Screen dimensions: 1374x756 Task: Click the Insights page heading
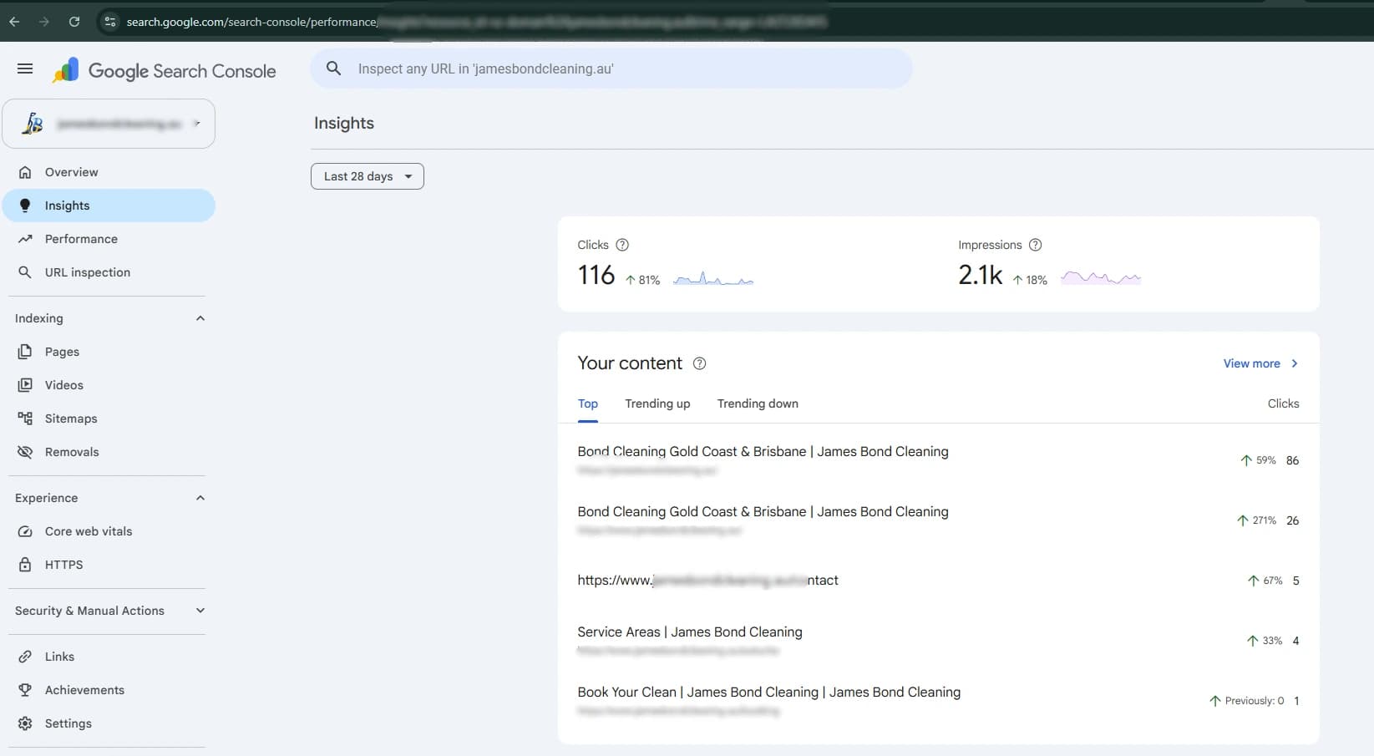pyautogui.click(x=344, y=123)
